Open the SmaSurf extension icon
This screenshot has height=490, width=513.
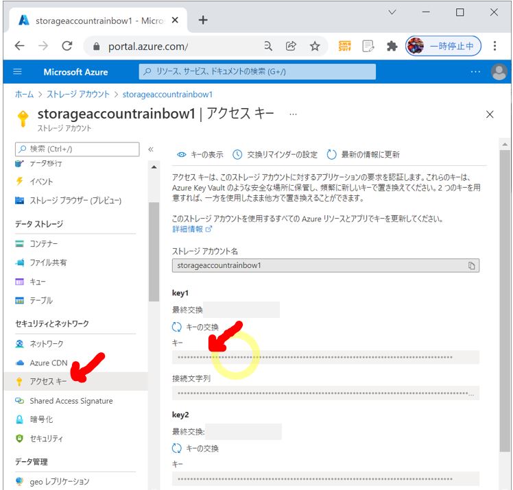coord(344,46)
